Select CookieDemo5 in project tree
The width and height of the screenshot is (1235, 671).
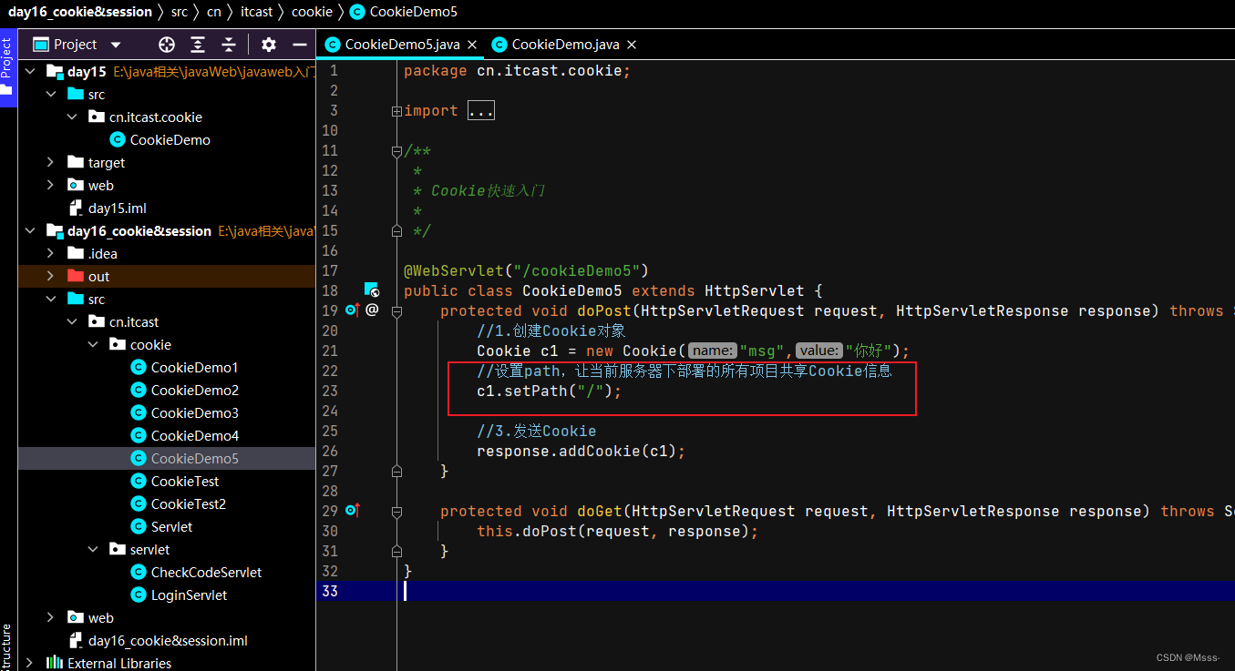pos(194,459)
